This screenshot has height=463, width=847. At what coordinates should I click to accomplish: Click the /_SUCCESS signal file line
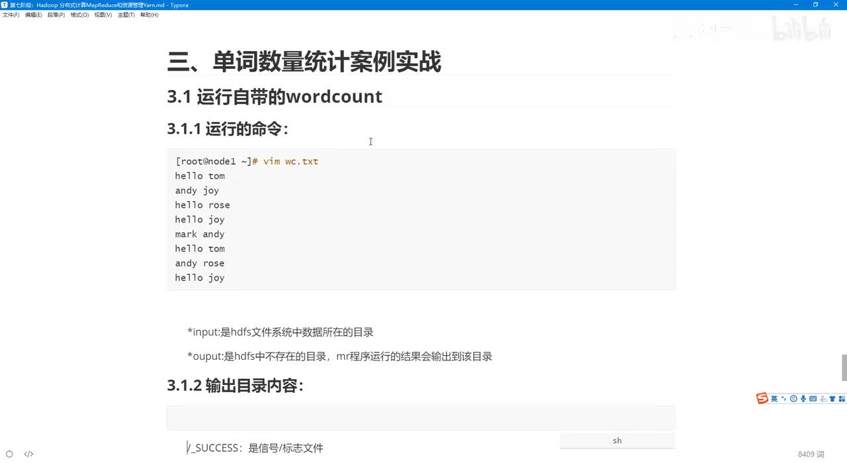click(255, 448)
